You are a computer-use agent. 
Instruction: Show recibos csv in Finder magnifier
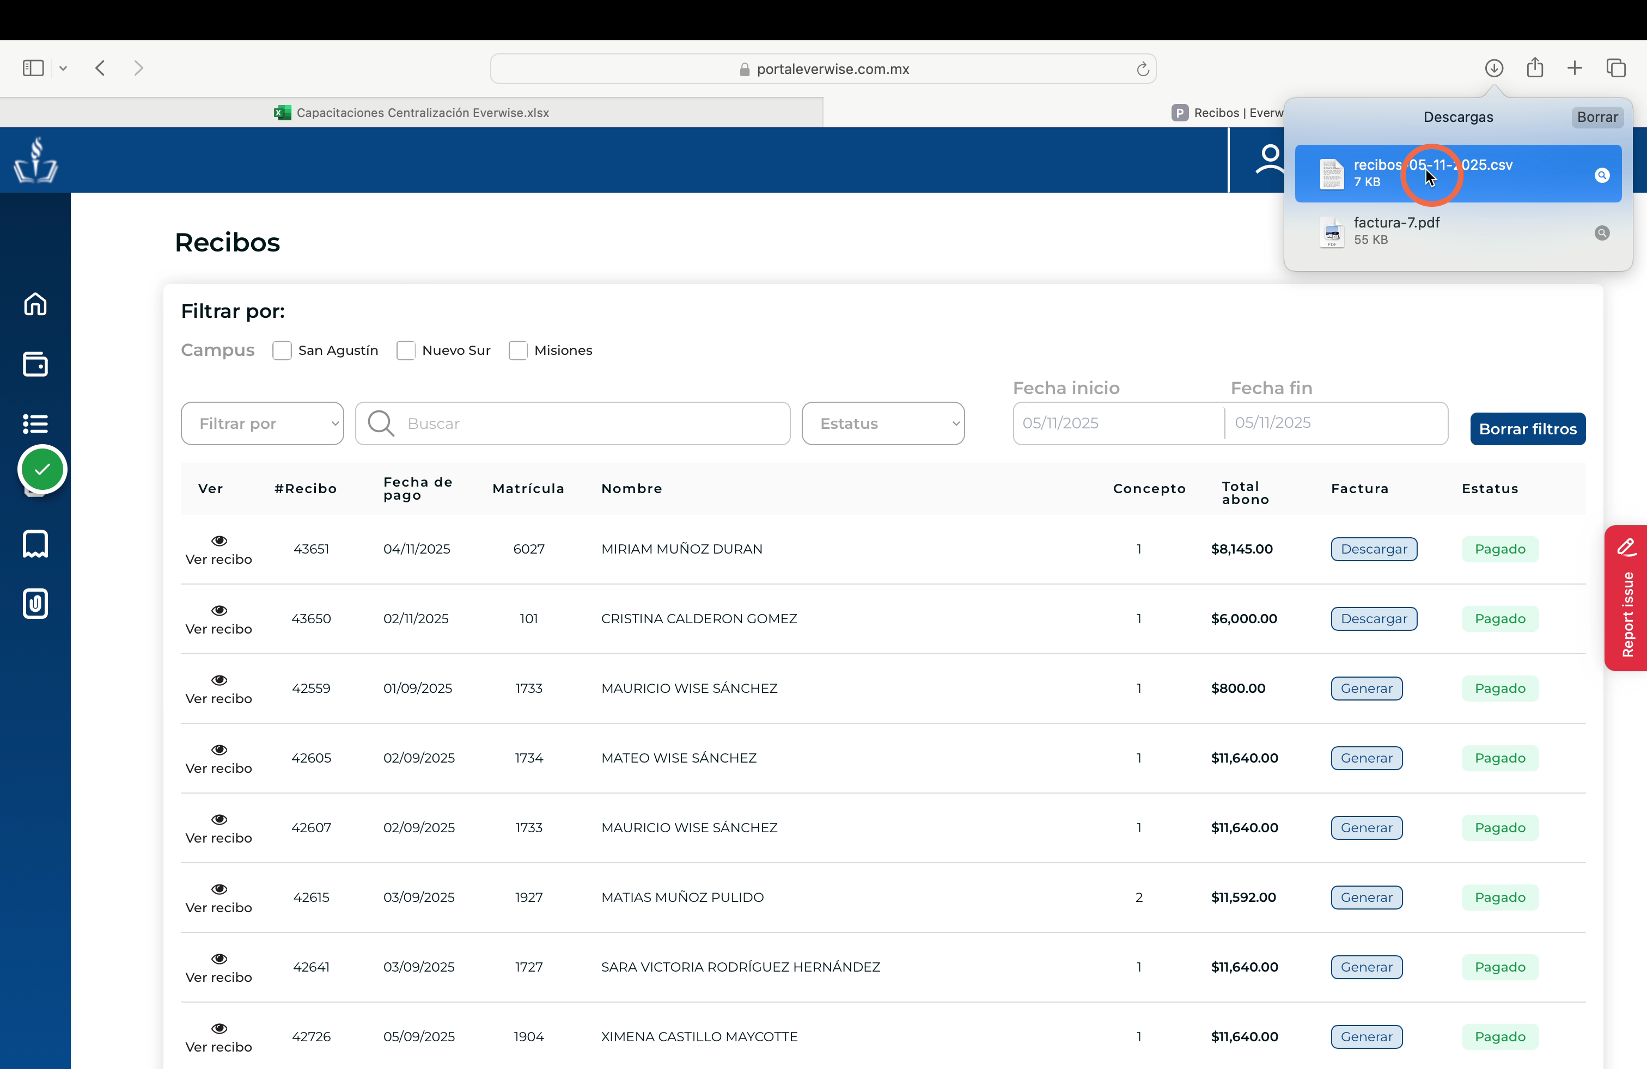coord(1602,175)
